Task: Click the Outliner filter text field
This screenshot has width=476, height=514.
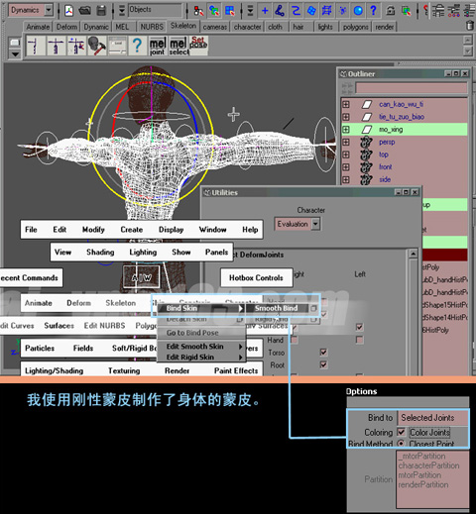Action: coord(411,88)
